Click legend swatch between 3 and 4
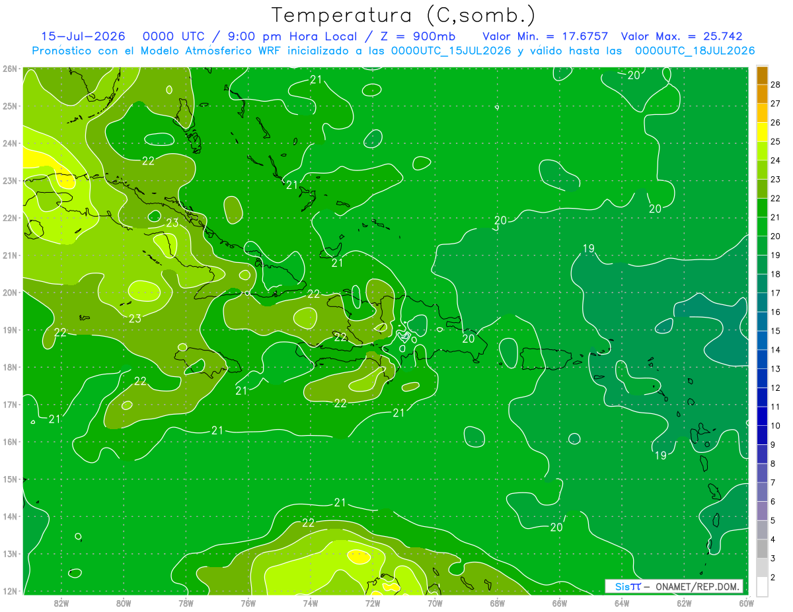Image resolution: width=793 pixels, height=612 pixels. click(762, 549)
